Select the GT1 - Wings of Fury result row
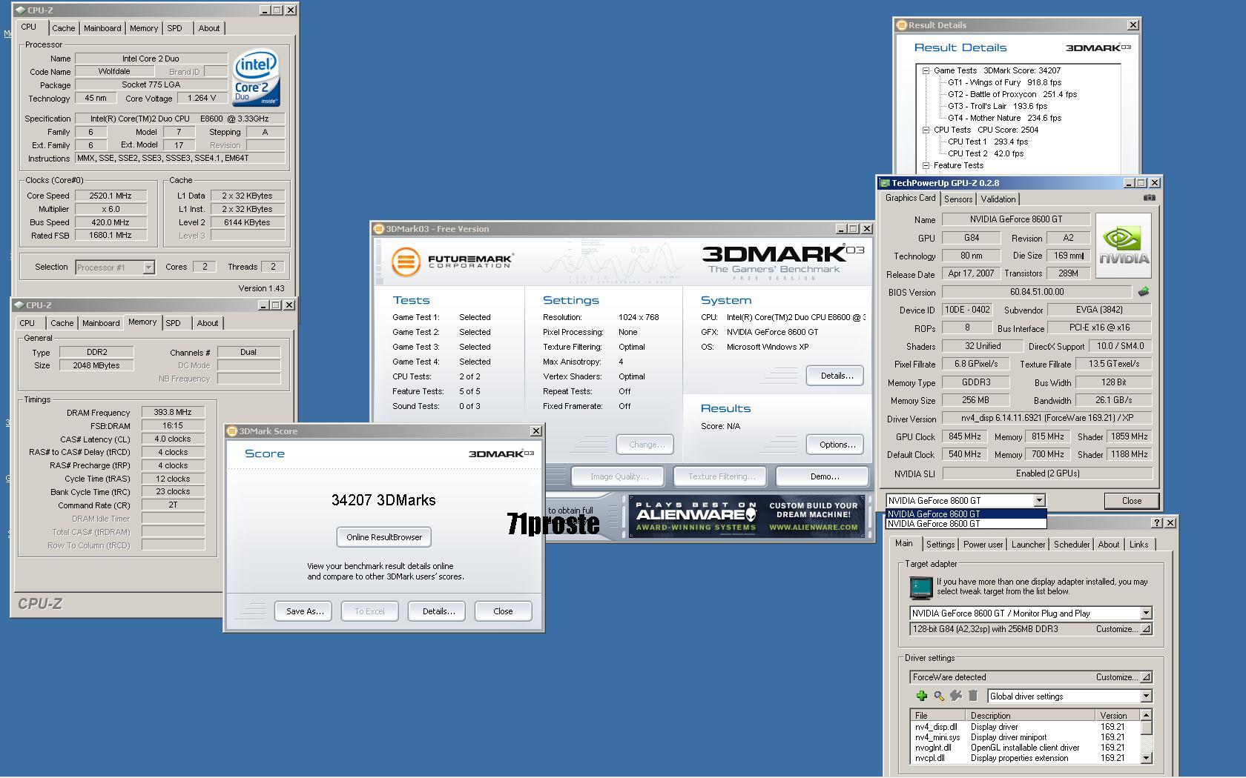The height and width of the screenshot is (778, 1246). 1004,83
